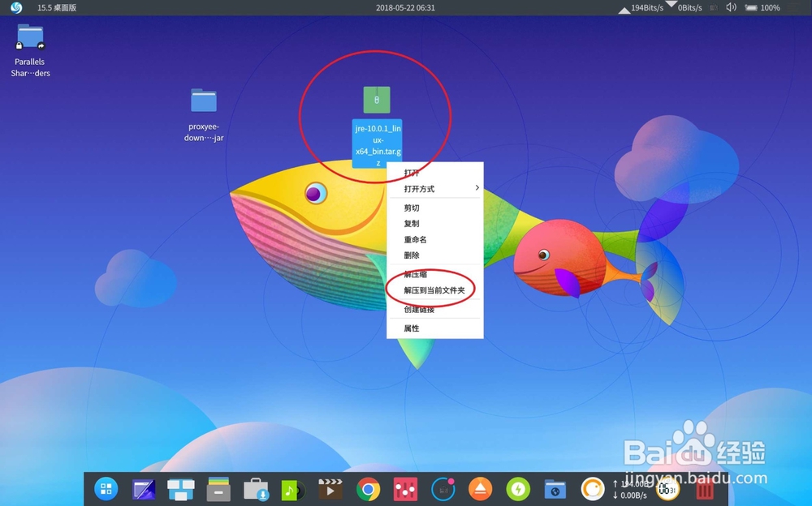This screenshot has height=506, width=812.
Task: Open the dock clock widget
Action: point(667,489)
